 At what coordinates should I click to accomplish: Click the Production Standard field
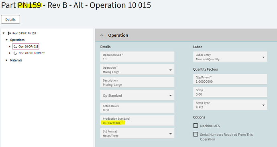click(x=137, y=120)
